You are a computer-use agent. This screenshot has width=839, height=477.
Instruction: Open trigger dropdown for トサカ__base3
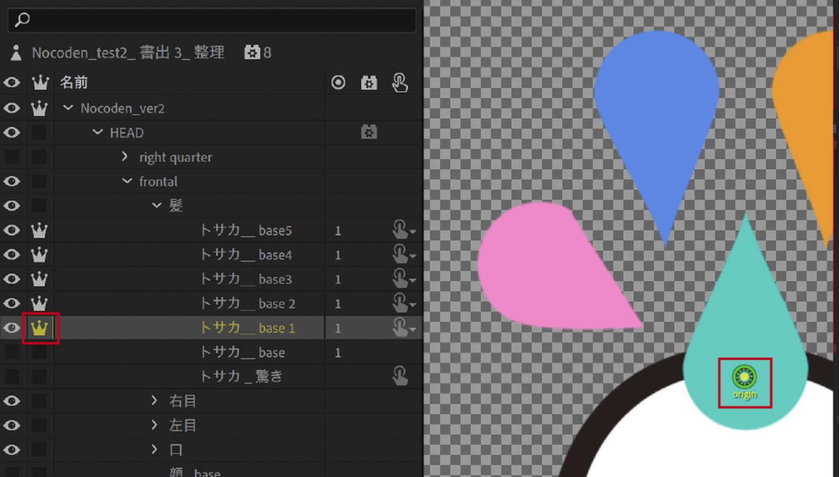(413, 280)
